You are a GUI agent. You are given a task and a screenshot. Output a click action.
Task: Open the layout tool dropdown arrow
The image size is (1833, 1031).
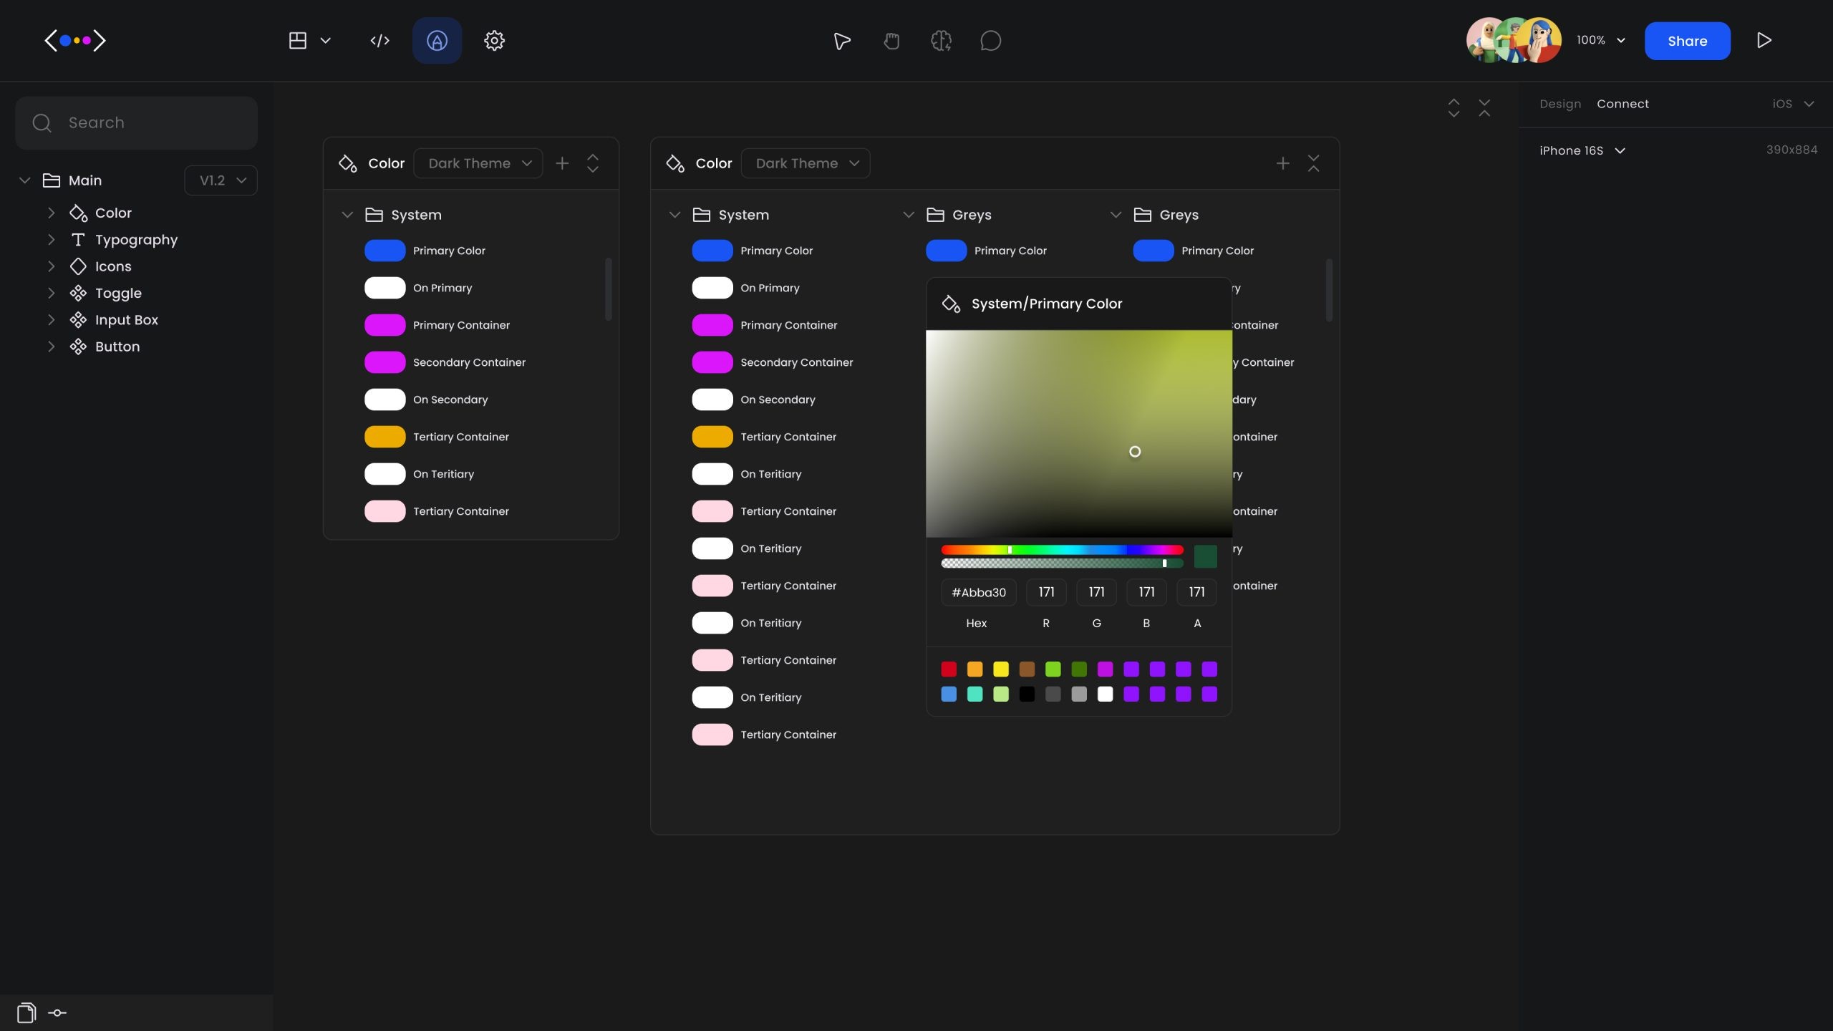click(325, 41)
